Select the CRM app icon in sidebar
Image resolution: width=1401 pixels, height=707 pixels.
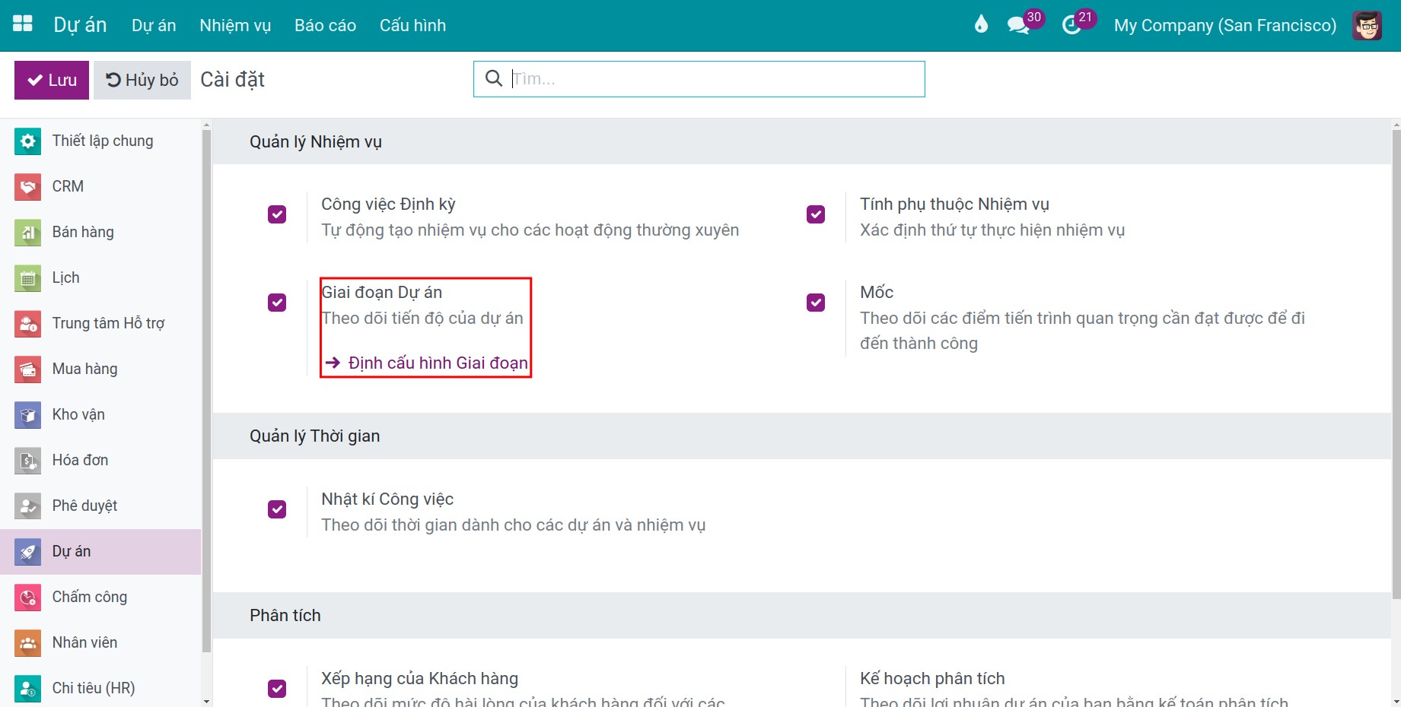pos(28,187)
